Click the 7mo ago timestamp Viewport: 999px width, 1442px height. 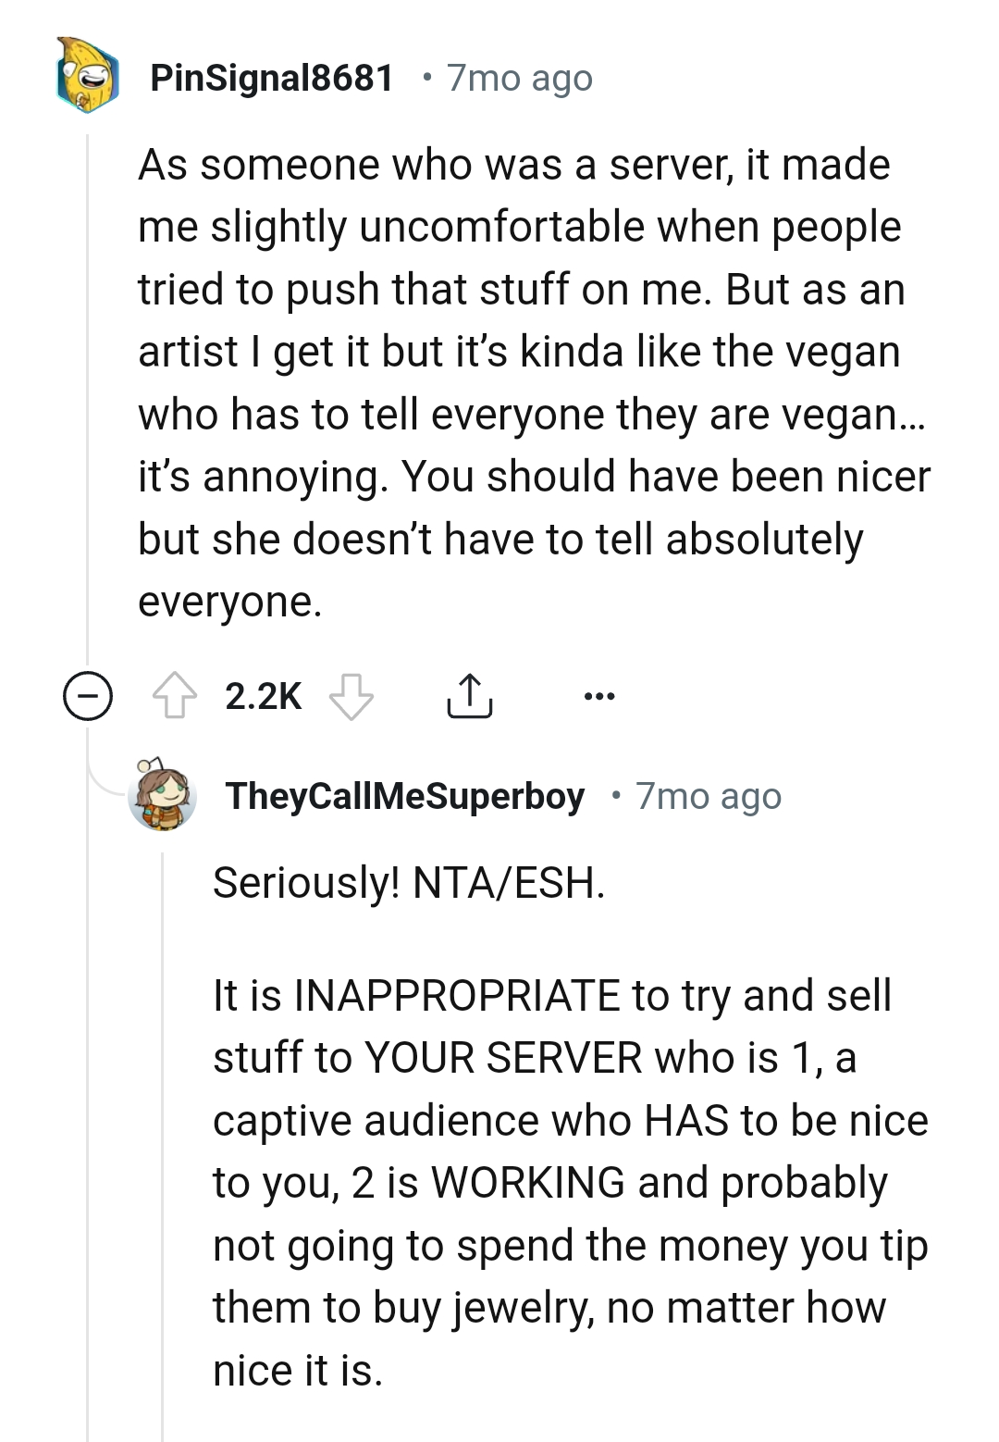click(520, 79)
